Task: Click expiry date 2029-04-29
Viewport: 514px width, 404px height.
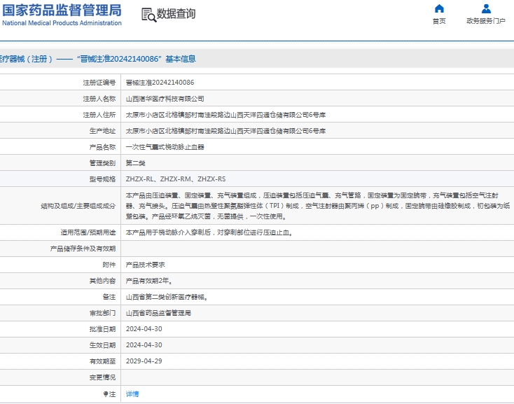Action: point(144,361)
